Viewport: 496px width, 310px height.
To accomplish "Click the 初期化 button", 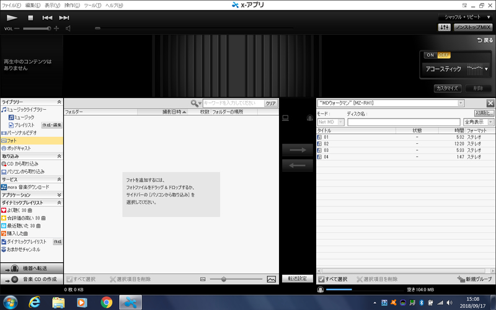I will (484, 113).
